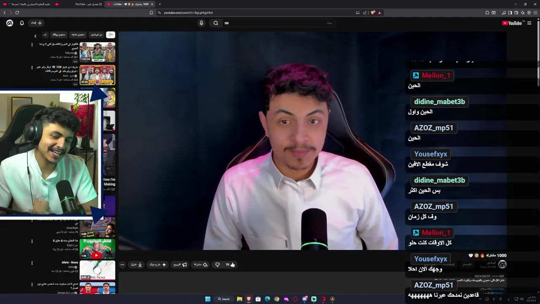Open File Explorer from the taskbar
Image resolution: width=540 pixels, height=304 pixels.
239,299
